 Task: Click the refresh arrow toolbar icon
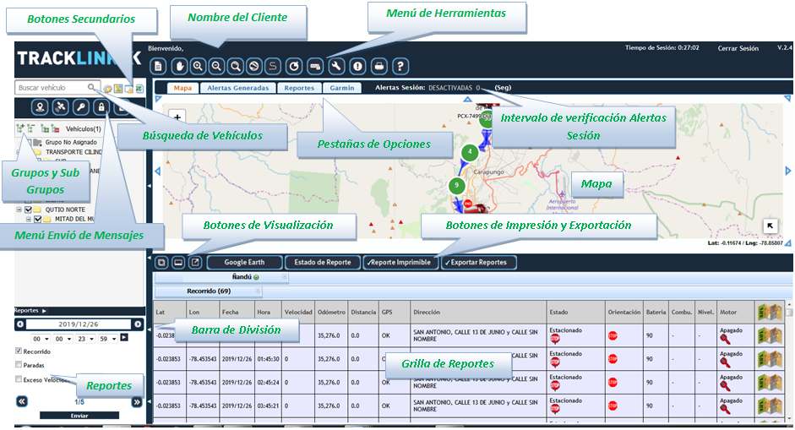click(293, 66)
